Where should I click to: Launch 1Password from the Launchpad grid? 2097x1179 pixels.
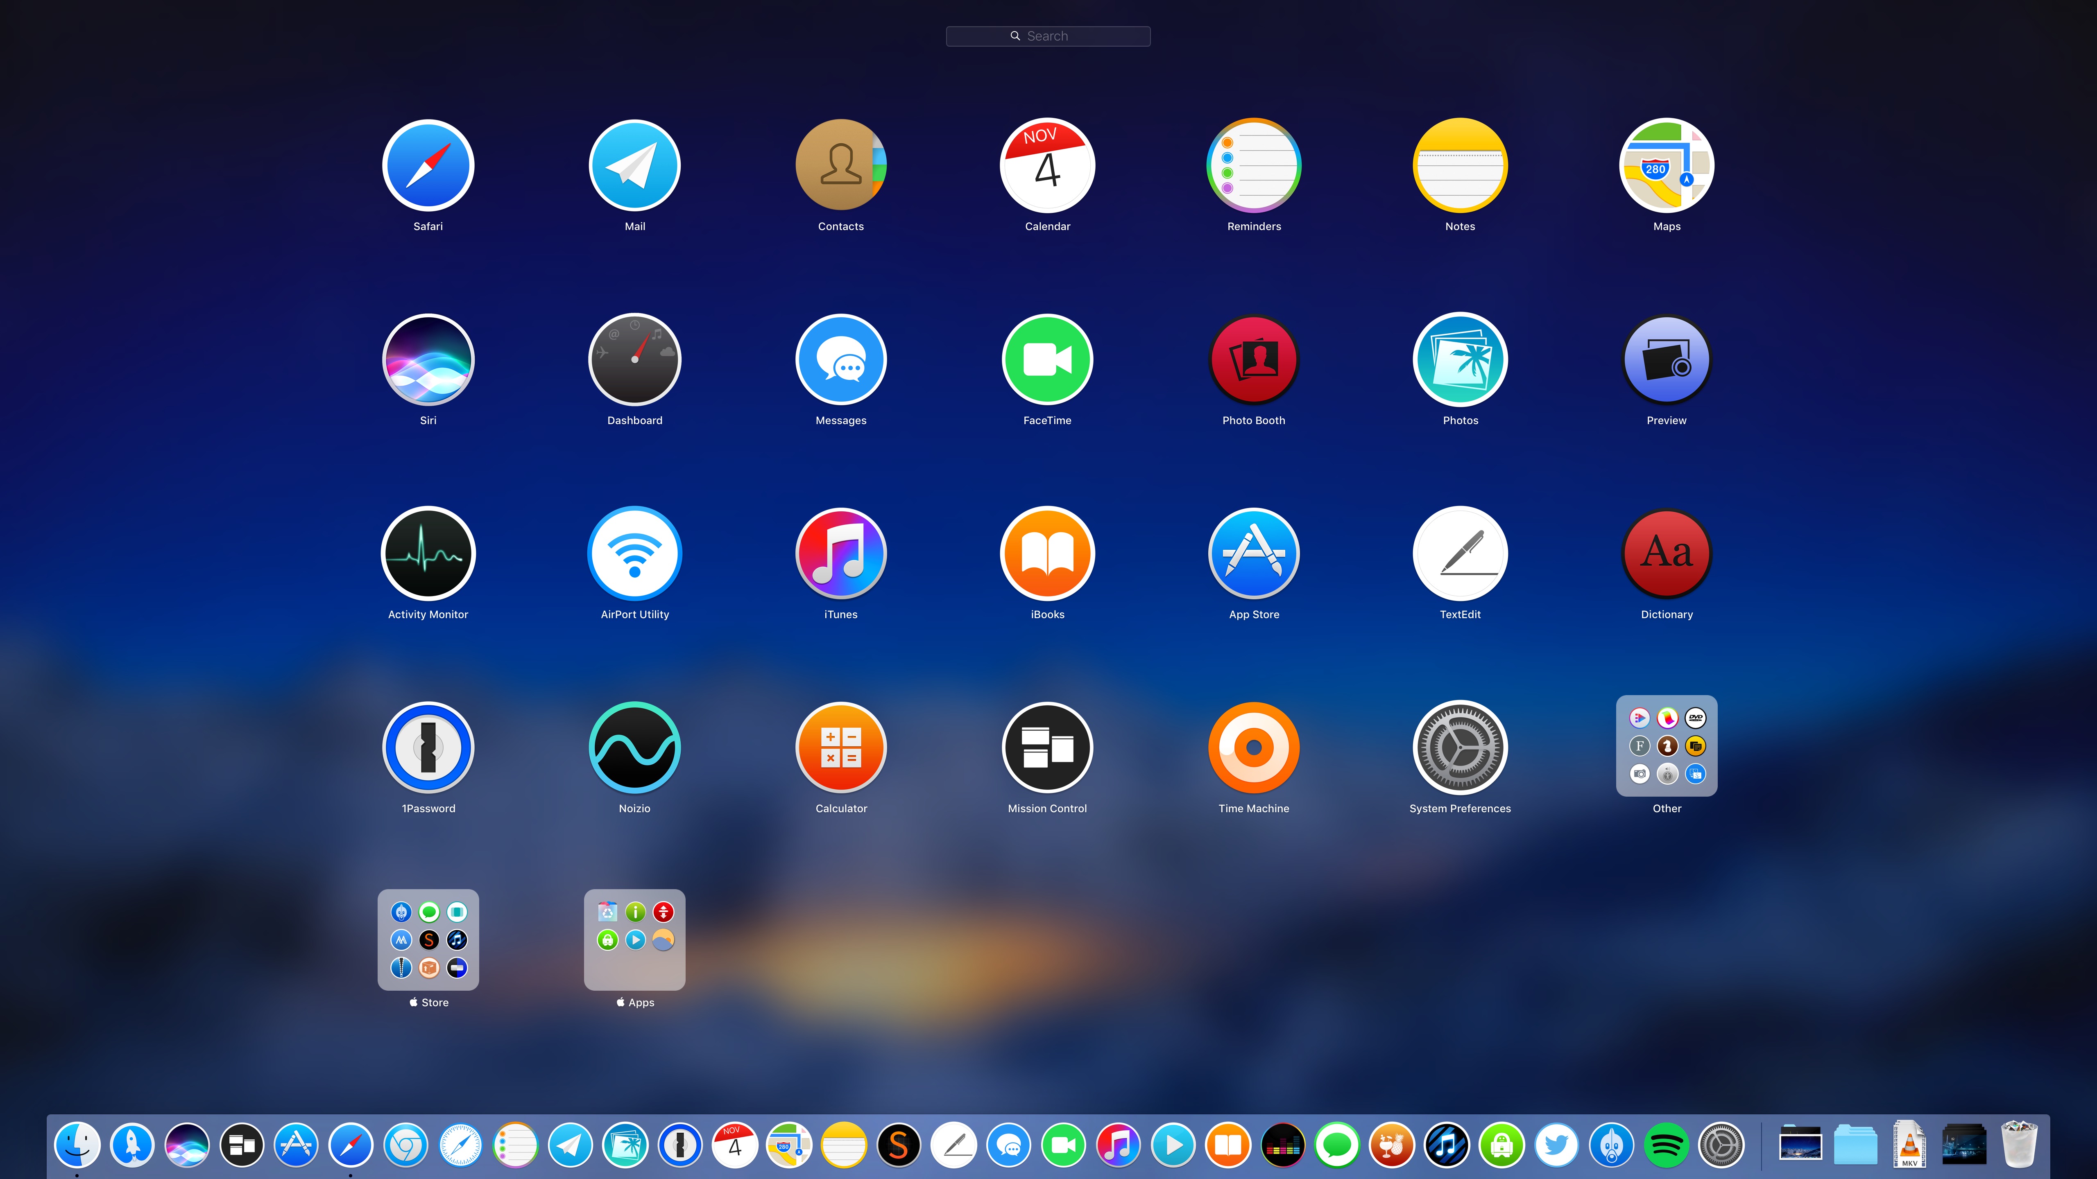(x=428, y=748)
